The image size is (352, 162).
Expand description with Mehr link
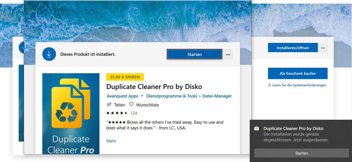pyautogui.click(x=111, y=141)
